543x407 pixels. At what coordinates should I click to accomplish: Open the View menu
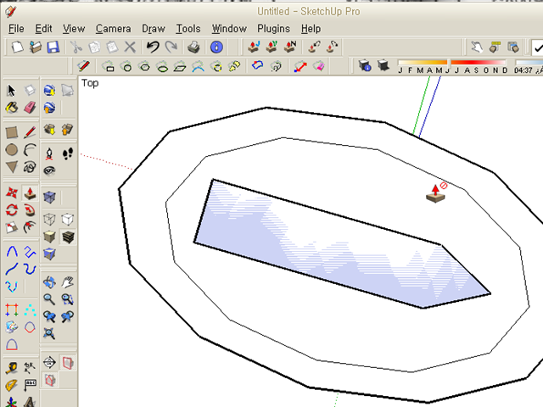pos(74,29)
